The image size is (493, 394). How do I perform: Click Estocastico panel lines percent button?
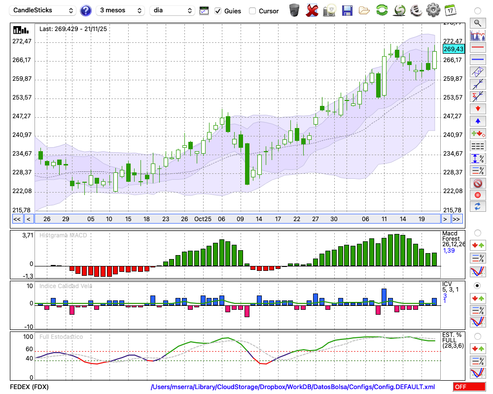(x=478, y=361)
